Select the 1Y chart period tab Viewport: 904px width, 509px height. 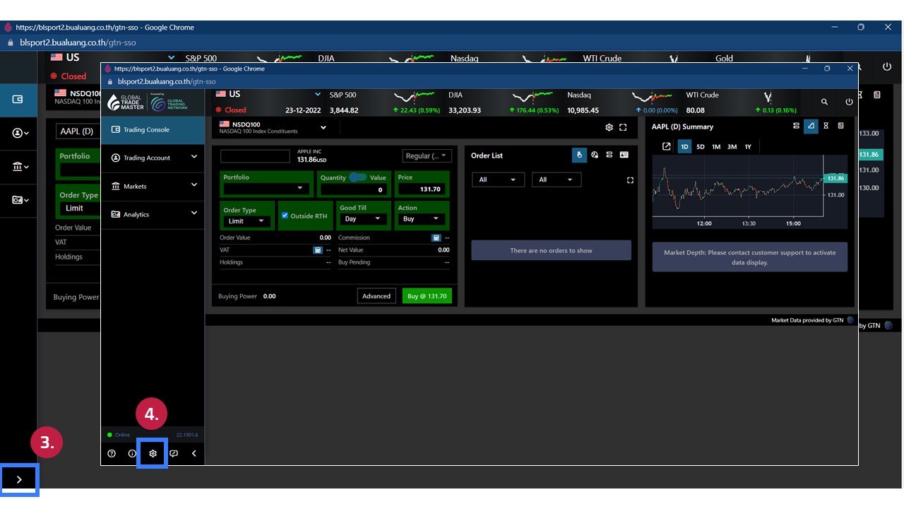point(748,146)
